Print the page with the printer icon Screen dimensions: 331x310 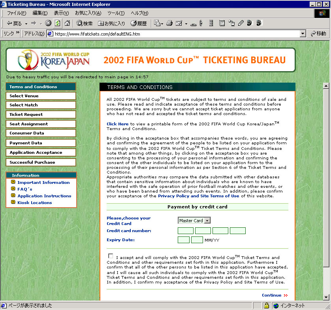coord(169,23)
